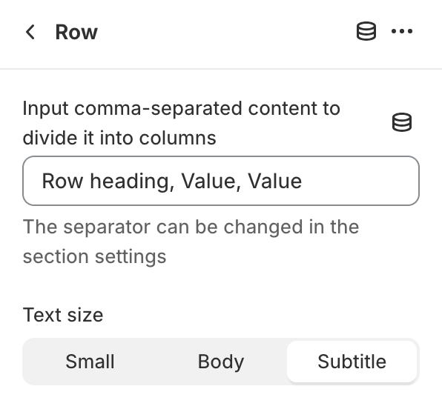Go back using the chevron beside Row
This screenshot has height=409, width=442.
click(x=30, y=32)
